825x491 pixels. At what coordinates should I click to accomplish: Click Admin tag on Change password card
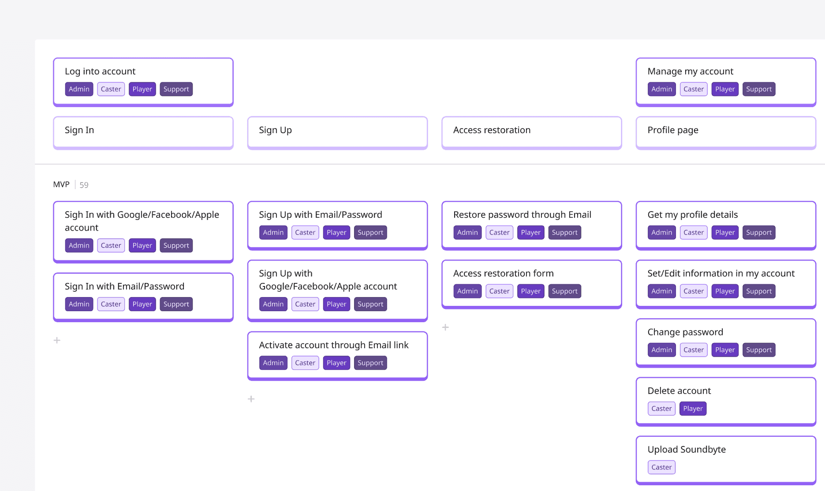coord(661,350)
